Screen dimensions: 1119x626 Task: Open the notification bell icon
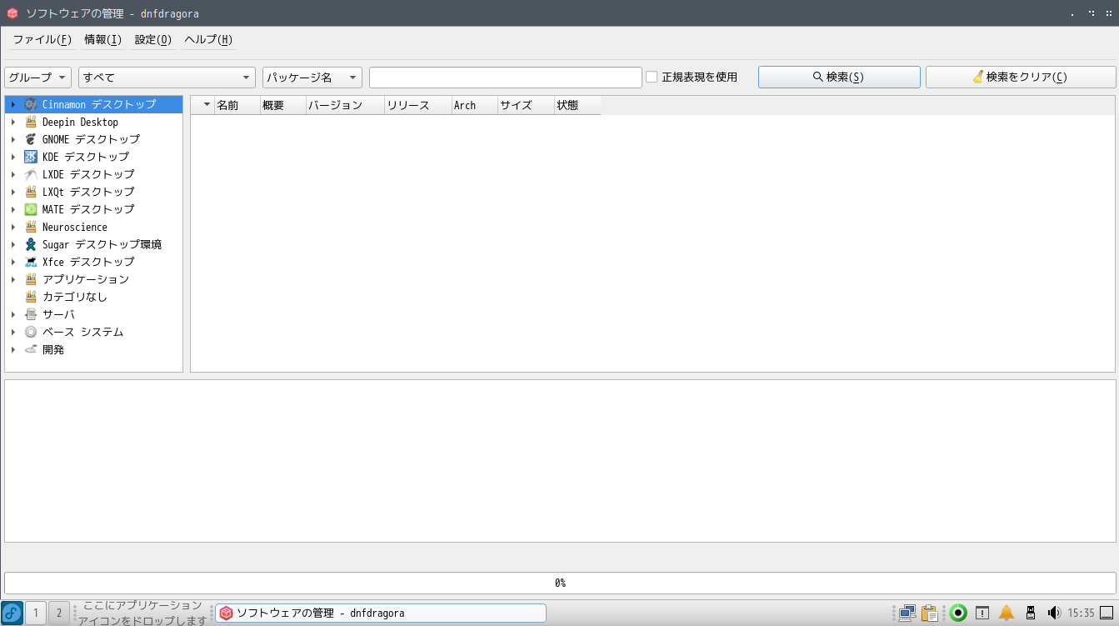[x=1007, y=613]
